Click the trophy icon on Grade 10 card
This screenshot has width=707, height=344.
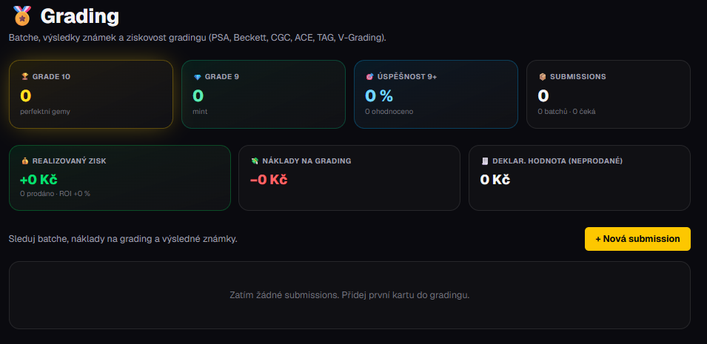pos(24,77)
